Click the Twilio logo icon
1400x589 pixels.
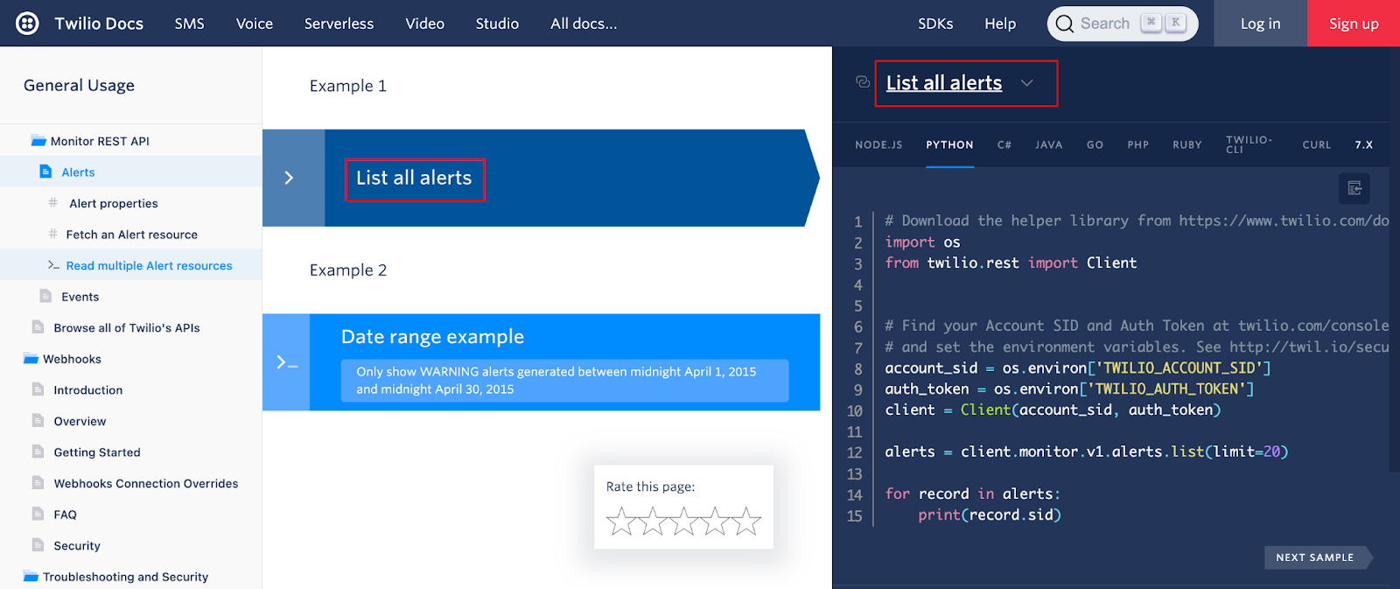(x=27, y=24)
